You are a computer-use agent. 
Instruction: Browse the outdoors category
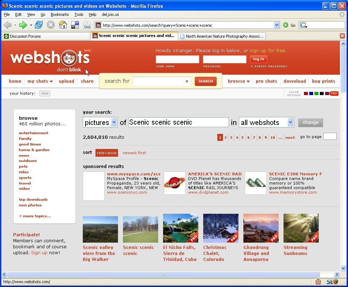coord(28,161)
